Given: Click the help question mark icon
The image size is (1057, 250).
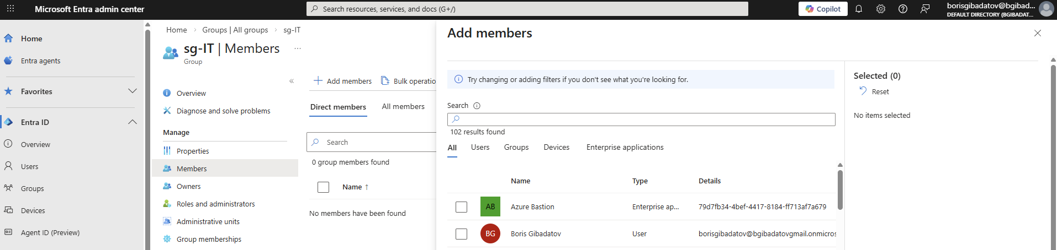Looking at the screenshot, I should coord(903,9).
